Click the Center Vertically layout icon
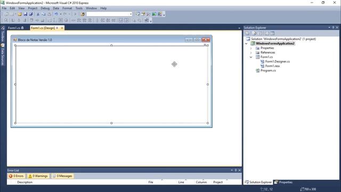Image resolution: width=341 pixels, height=192 pixels. point(126,20)
